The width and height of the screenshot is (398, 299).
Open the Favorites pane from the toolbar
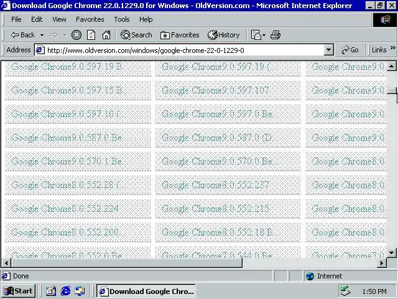[x=180, y=35]
